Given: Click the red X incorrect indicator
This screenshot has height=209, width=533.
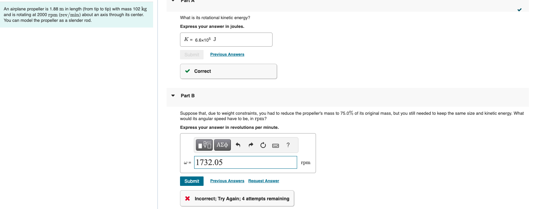Looking at the screenshot, I should pos(187,198).
